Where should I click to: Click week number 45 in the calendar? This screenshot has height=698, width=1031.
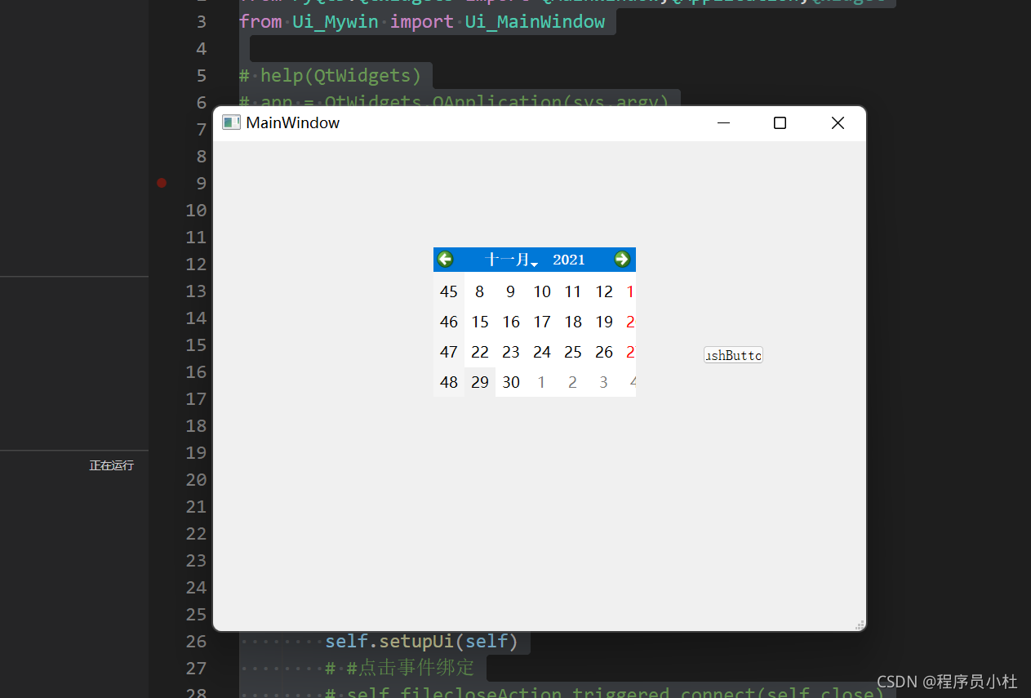[x=449, y=291]
